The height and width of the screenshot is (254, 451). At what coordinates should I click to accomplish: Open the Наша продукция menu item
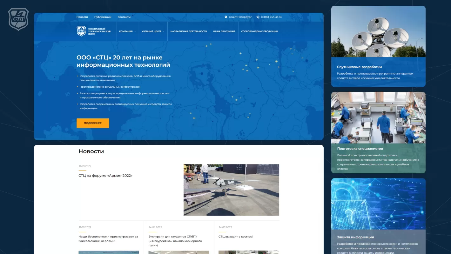[x=224, y=31]
